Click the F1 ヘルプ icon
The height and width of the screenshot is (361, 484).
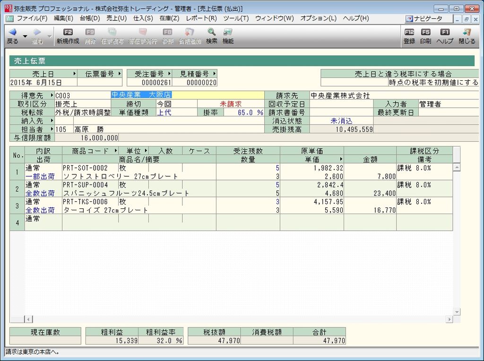(445, 32)
